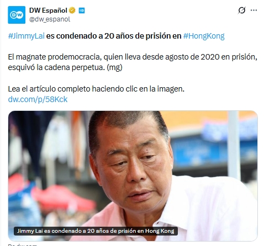Click the blue DW affiliate badge
Viewport: 264px width, 246px height.
pyautogui.click(x=82, y=10)
